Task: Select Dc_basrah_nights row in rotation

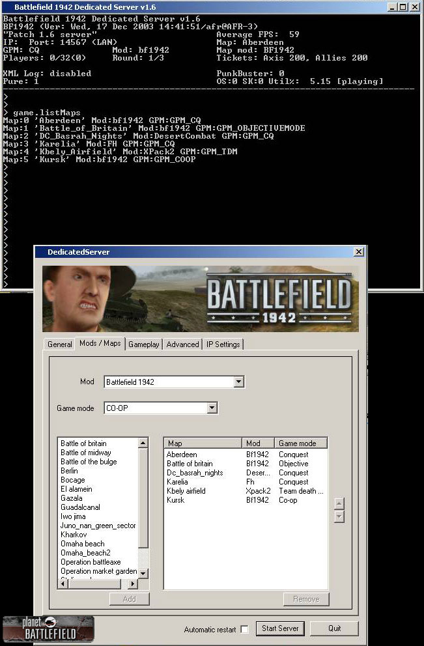Action: point(246,473)
